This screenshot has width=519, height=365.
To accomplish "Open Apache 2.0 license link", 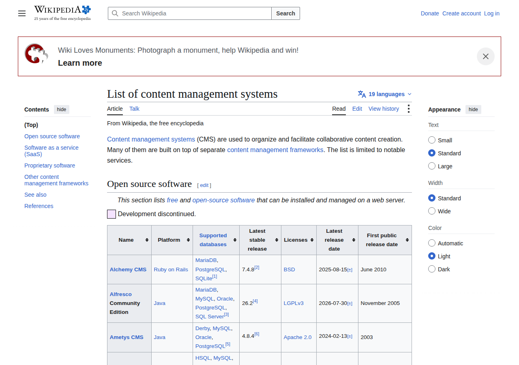I will tap(298, 337).
